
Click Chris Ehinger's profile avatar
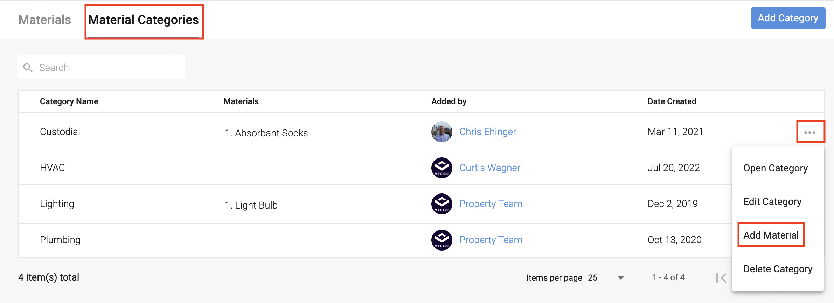pos(442,132)
